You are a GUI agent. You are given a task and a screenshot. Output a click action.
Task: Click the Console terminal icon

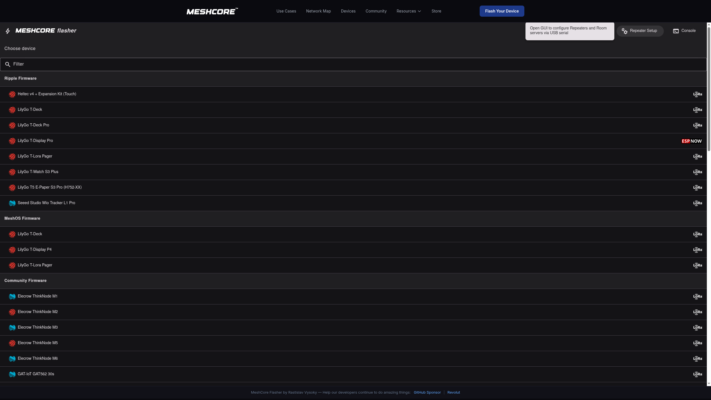coord(676,31)
